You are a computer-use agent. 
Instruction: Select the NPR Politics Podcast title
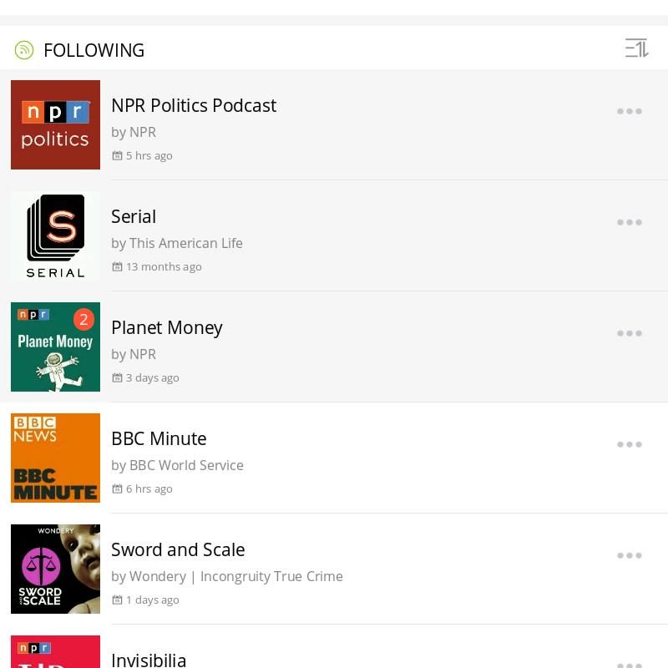pos(194,105)
